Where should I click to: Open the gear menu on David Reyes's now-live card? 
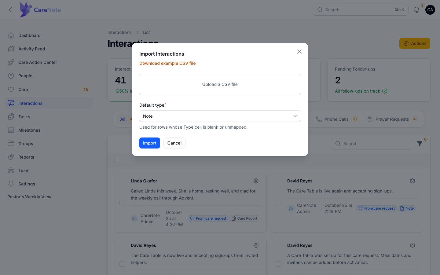pyautogui.click(x=256, y=245)
